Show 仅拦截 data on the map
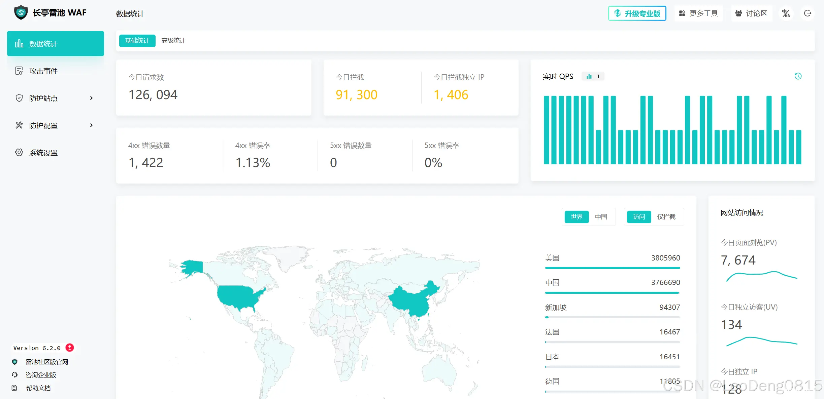The height and width of the screenshot is (399, 824). pos(666,217)
